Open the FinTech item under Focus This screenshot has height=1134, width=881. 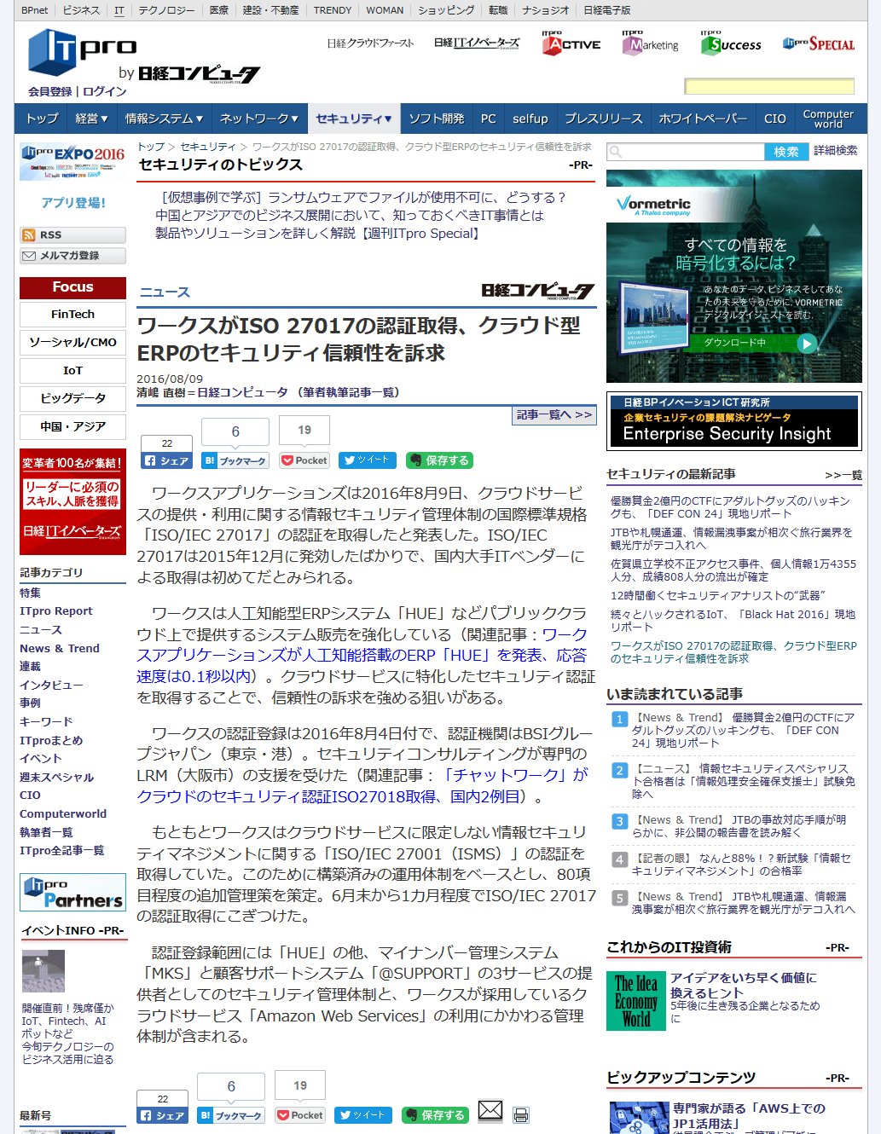click(x=72, y=315)
